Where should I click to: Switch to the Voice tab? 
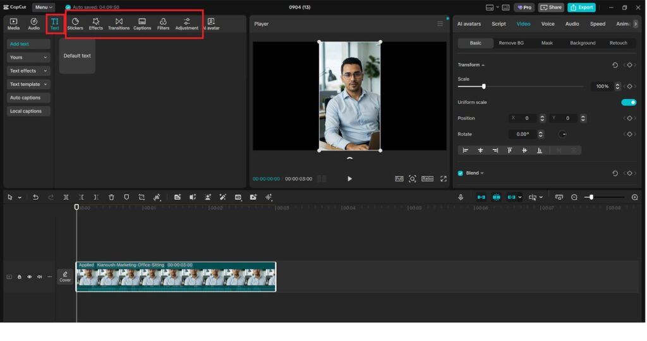click(548, 24)
